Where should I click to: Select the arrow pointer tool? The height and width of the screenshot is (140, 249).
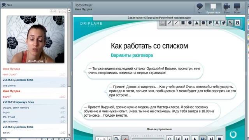[x=231, y=23]
